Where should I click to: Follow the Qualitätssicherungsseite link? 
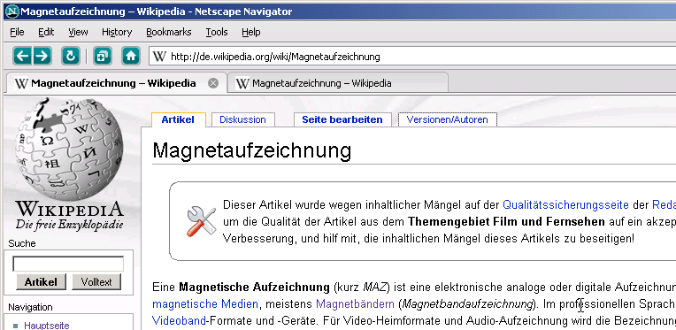pos(565,204)
